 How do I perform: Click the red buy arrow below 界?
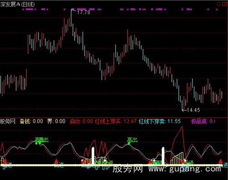click(x=56, y=161)
